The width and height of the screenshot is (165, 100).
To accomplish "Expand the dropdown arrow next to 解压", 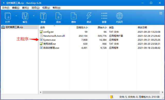I will (34, 16).
